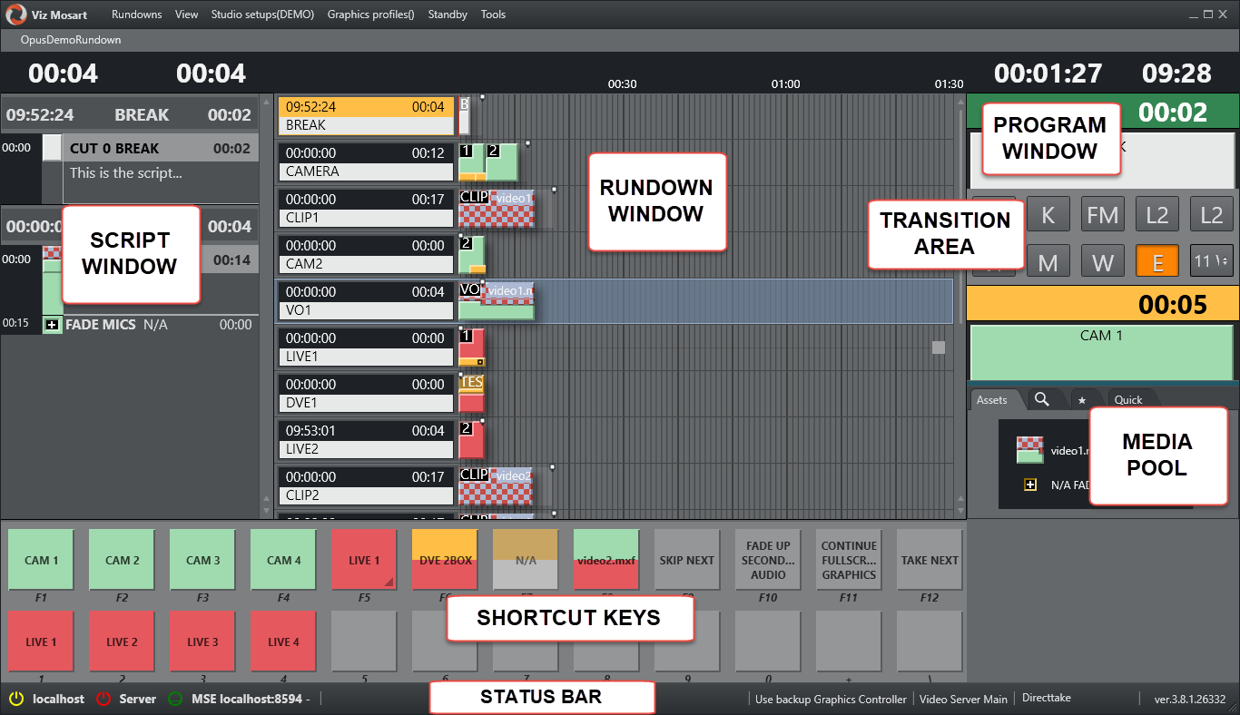
Task: Toggle the K transition button
Action: [x=1048, y=215]
